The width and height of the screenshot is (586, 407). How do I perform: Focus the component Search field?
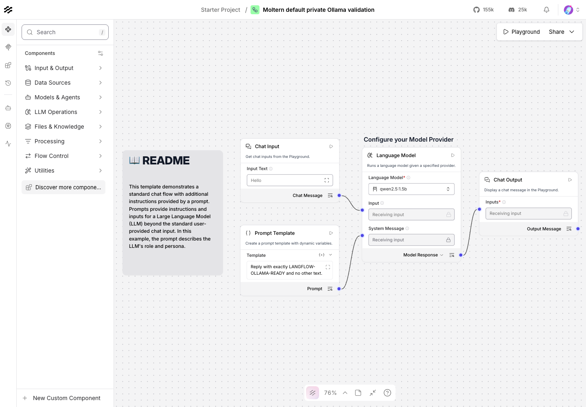pyautogui.click(x=65, y=32)
